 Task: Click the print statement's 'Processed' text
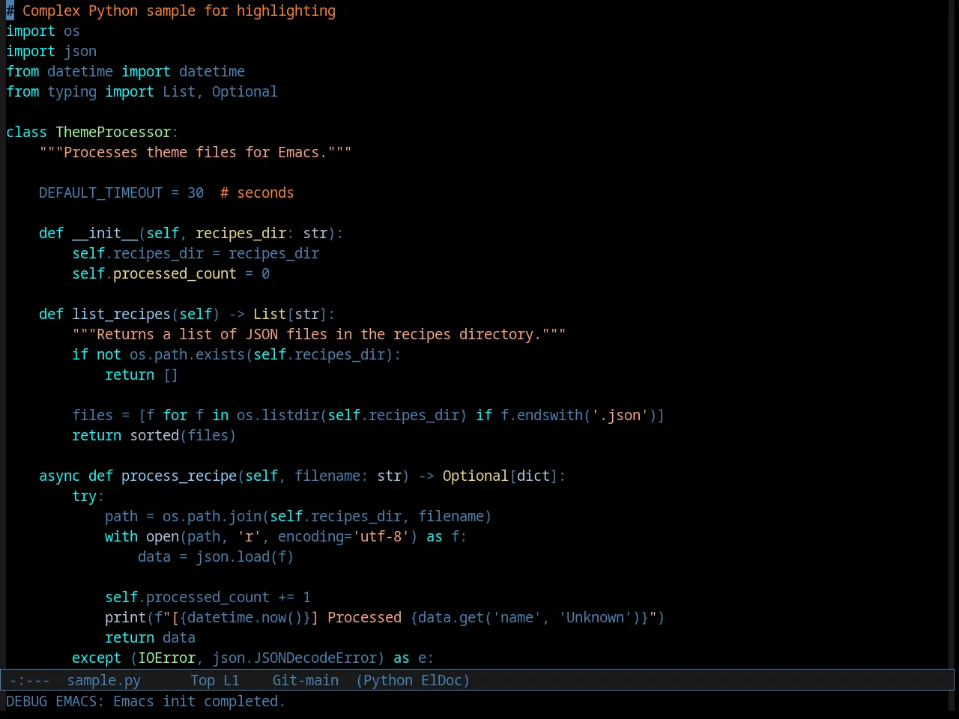364,617
